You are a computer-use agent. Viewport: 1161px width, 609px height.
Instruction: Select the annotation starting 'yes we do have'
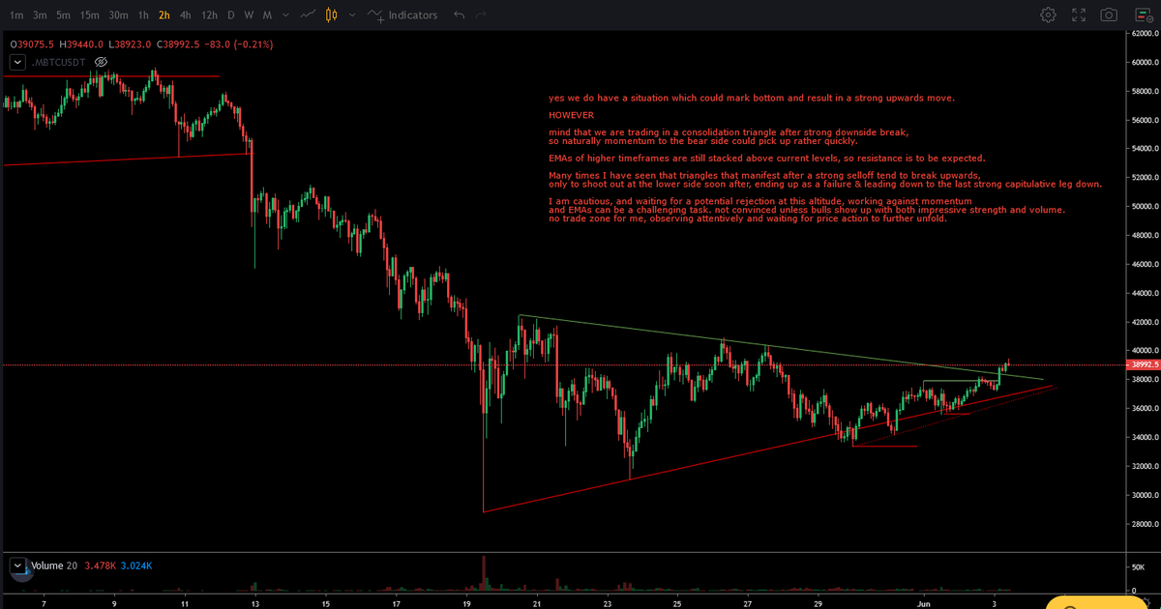coord(751,98)
